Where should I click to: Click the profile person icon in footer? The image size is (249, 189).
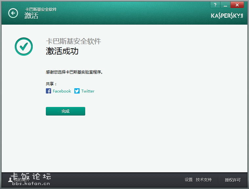pyautogui.click(x=10, y=180)
